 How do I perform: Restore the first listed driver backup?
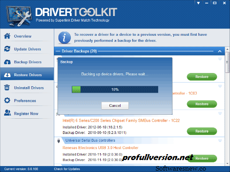(x=202, y=77)
